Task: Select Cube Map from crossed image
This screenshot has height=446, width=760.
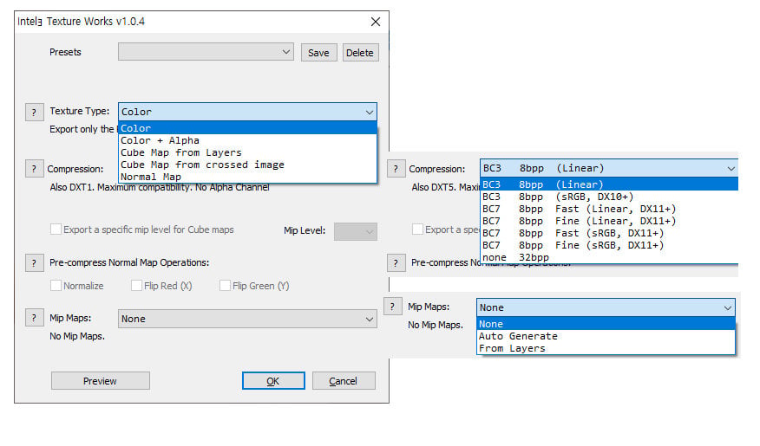Action: pos(247,165)
